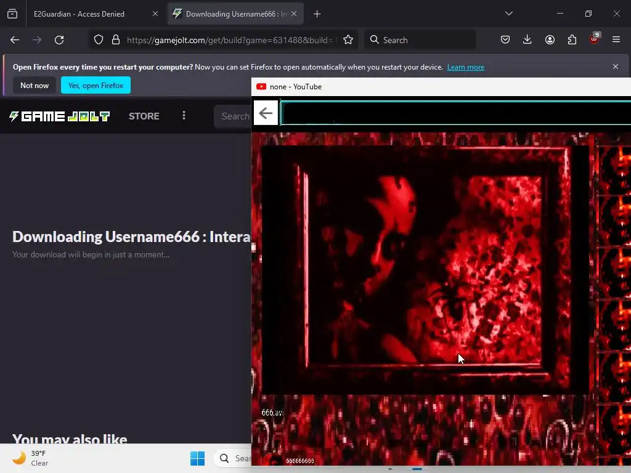631x473 pixels.
Task: Click back arrow in the YouTube window
Action: (266, 113)
